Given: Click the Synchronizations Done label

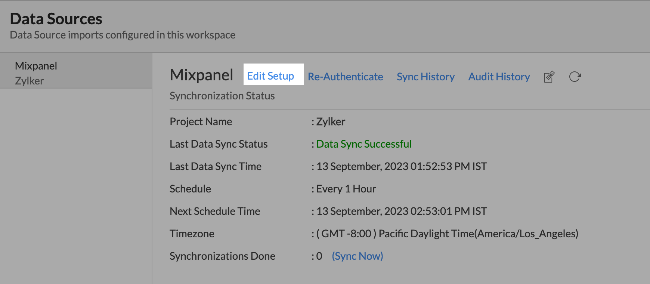Looking at the screenshot, I should (222, 256).
